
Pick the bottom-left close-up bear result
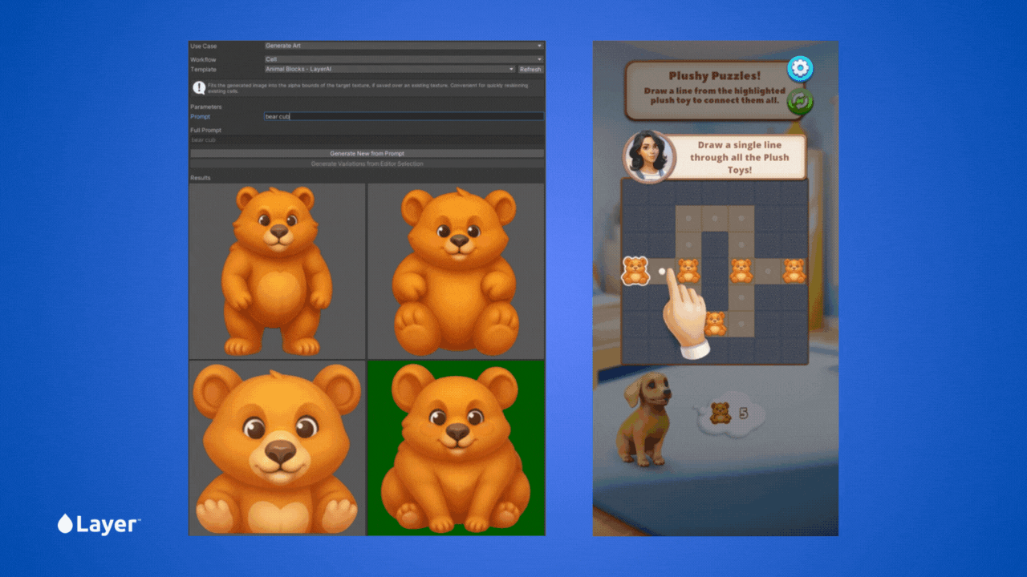277,447
